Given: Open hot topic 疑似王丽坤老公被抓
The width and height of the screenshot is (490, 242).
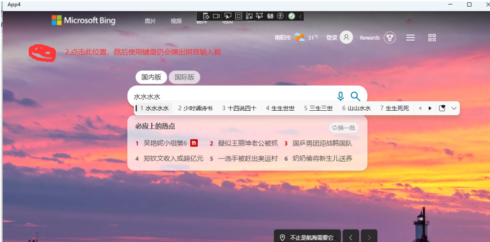Looking at the screenshot, I should point(248,143).
